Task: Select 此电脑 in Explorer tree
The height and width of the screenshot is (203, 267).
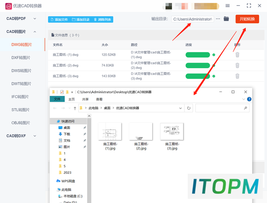Action: click(x=66, y=190)
